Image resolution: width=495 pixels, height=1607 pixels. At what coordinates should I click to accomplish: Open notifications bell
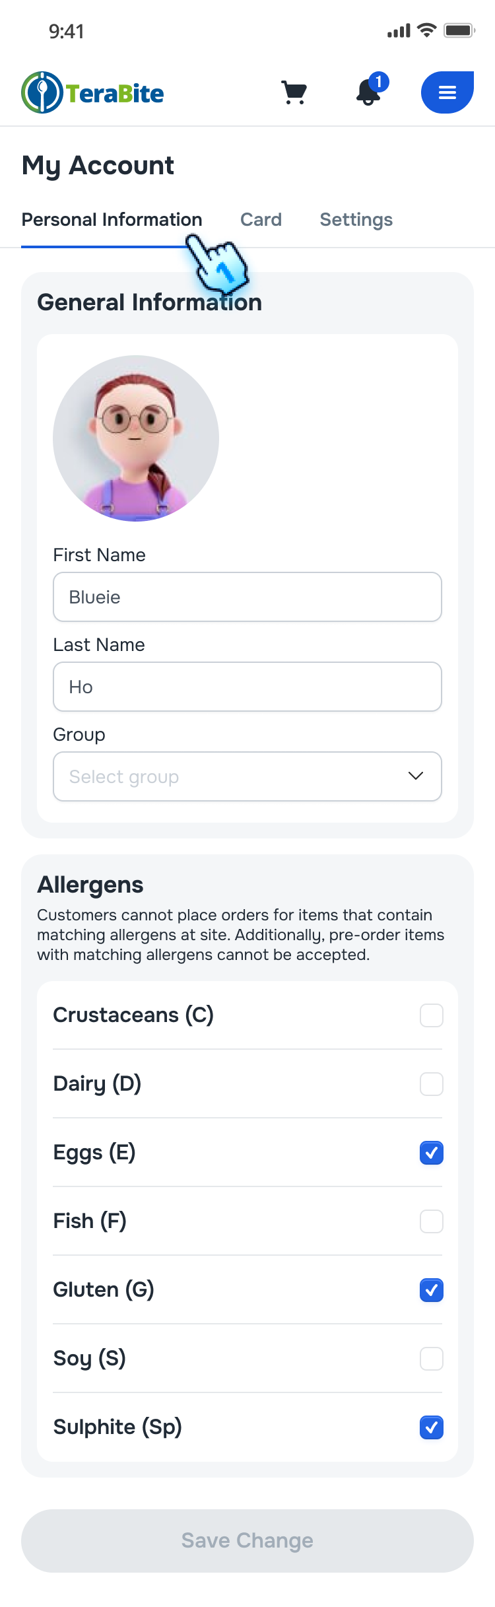(x=369, y=92)
